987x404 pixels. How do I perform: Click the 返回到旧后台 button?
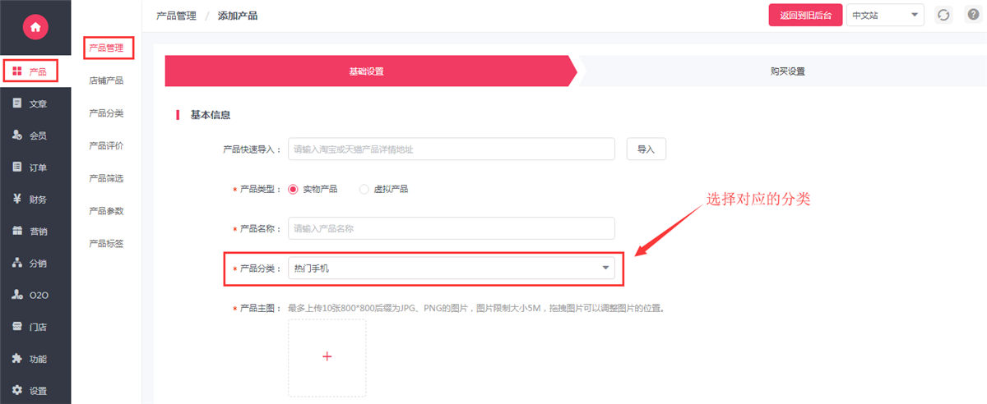[805, 16]
